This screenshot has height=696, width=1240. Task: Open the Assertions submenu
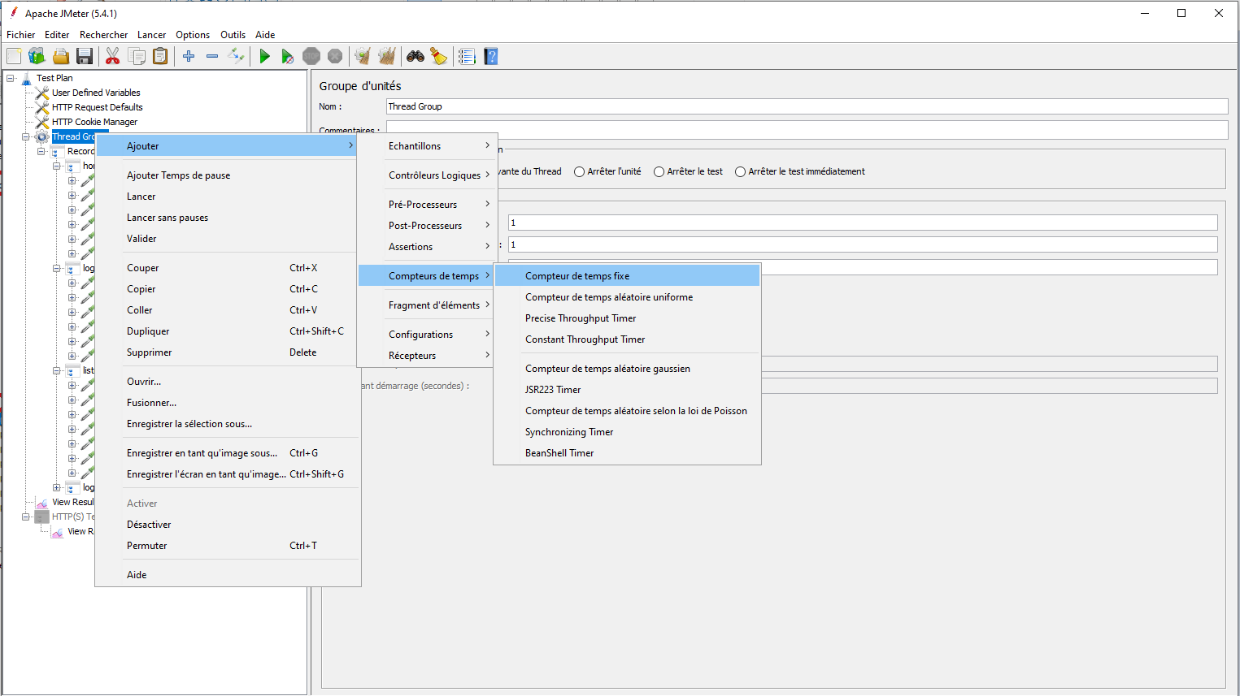click(x=428, y=247)
